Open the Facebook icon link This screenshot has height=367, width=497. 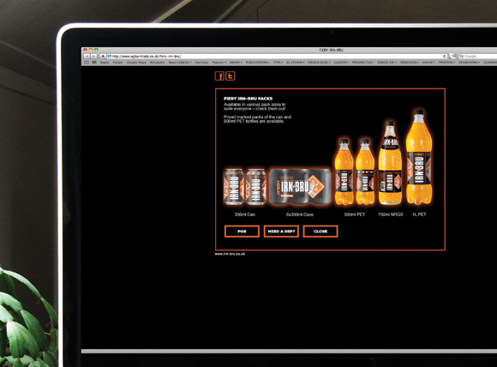219,76
